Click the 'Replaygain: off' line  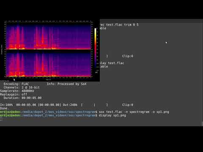(14, 95)
